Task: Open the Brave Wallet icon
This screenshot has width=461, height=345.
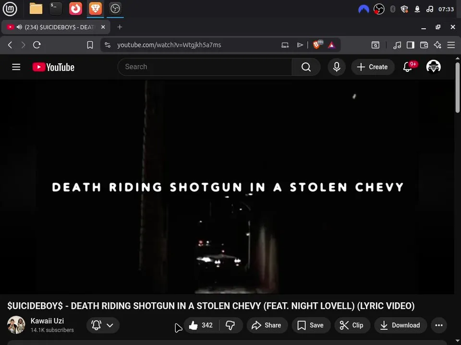Action: [x=424, y=45]
